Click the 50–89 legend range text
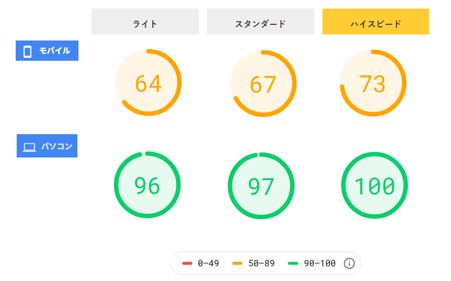Screen dimensions: 451x281 [262, 263]
